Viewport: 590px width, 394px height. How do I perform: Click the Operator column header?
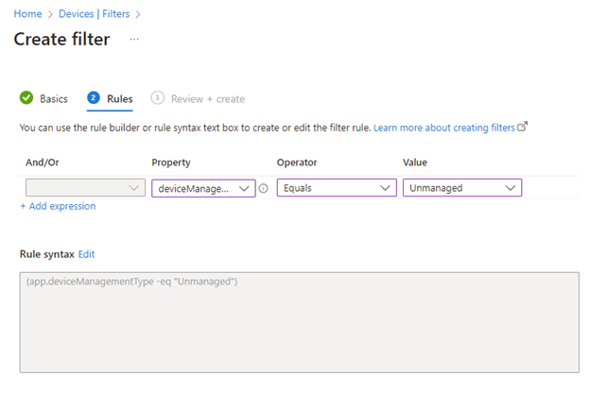297,163
